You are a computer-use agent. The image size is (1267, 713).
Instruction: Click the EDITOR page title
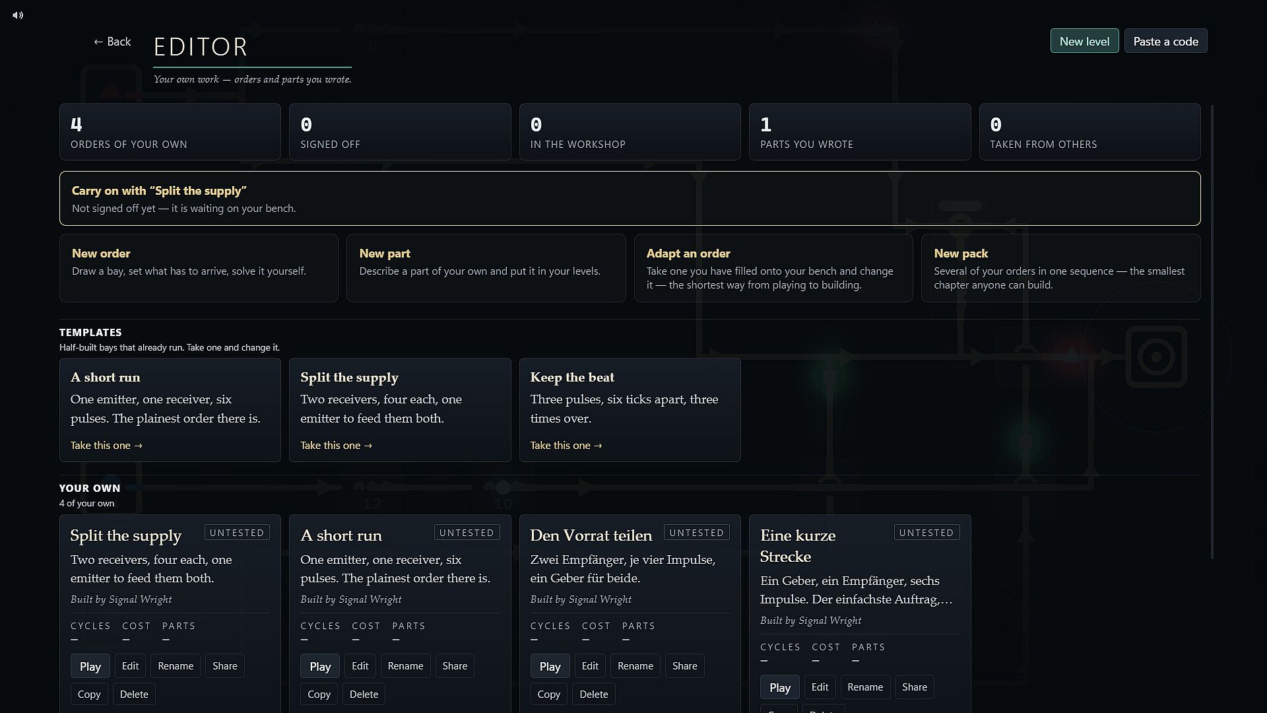pos(201,47)
